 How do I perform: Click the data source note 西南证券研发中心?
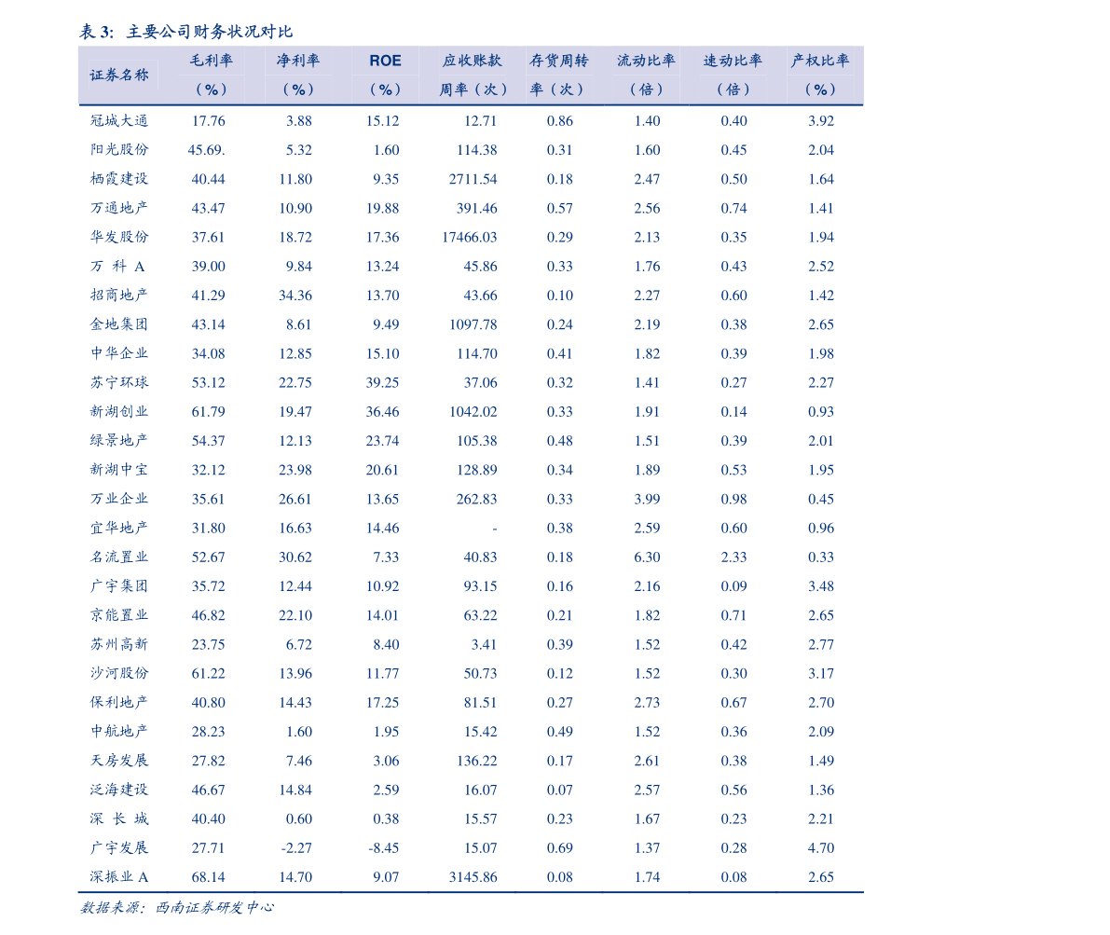pyautogui.click(x=214, y=907)
